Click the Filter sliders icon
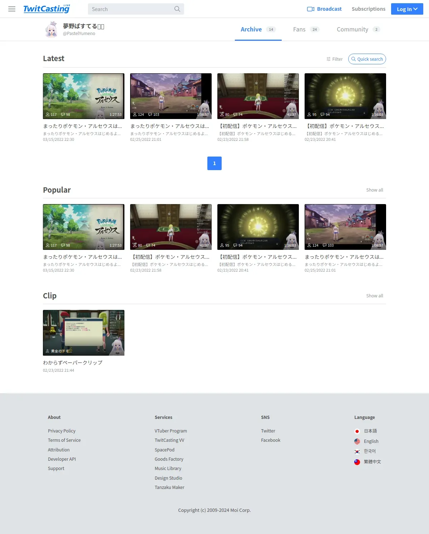 pyautogui.click(x=329, y=59)
